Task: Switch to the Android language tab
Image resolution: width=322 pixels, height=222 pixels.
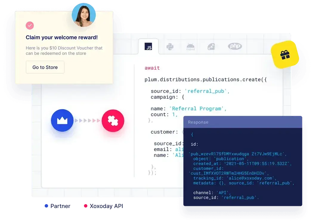Action: (x=190, y=47)
